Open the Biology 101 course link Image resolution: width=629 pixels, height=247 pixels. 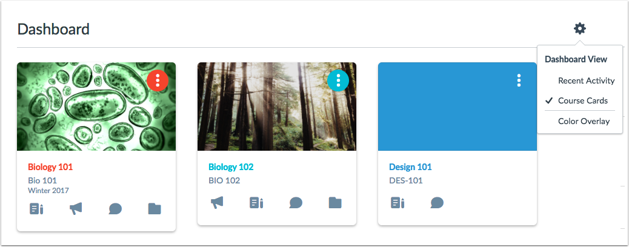[50, 167]
